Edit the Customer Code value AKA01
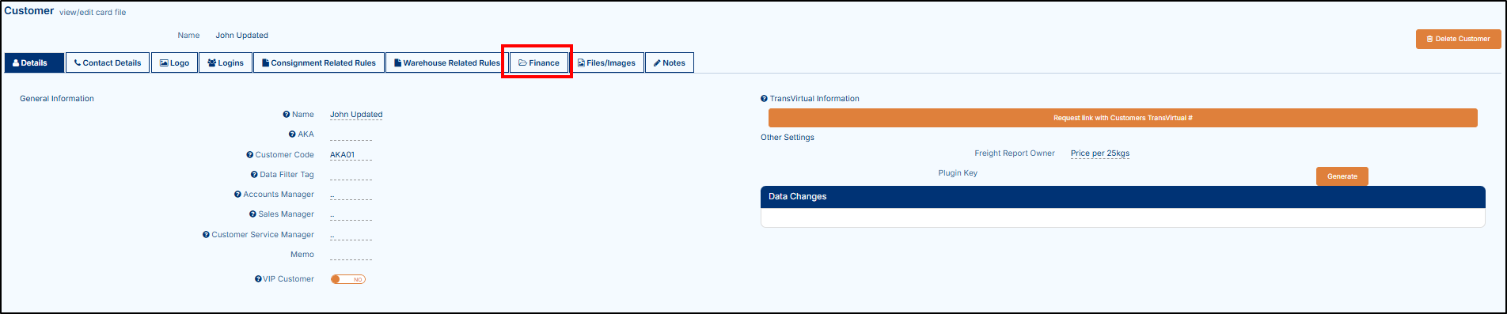 pos(343,155)
